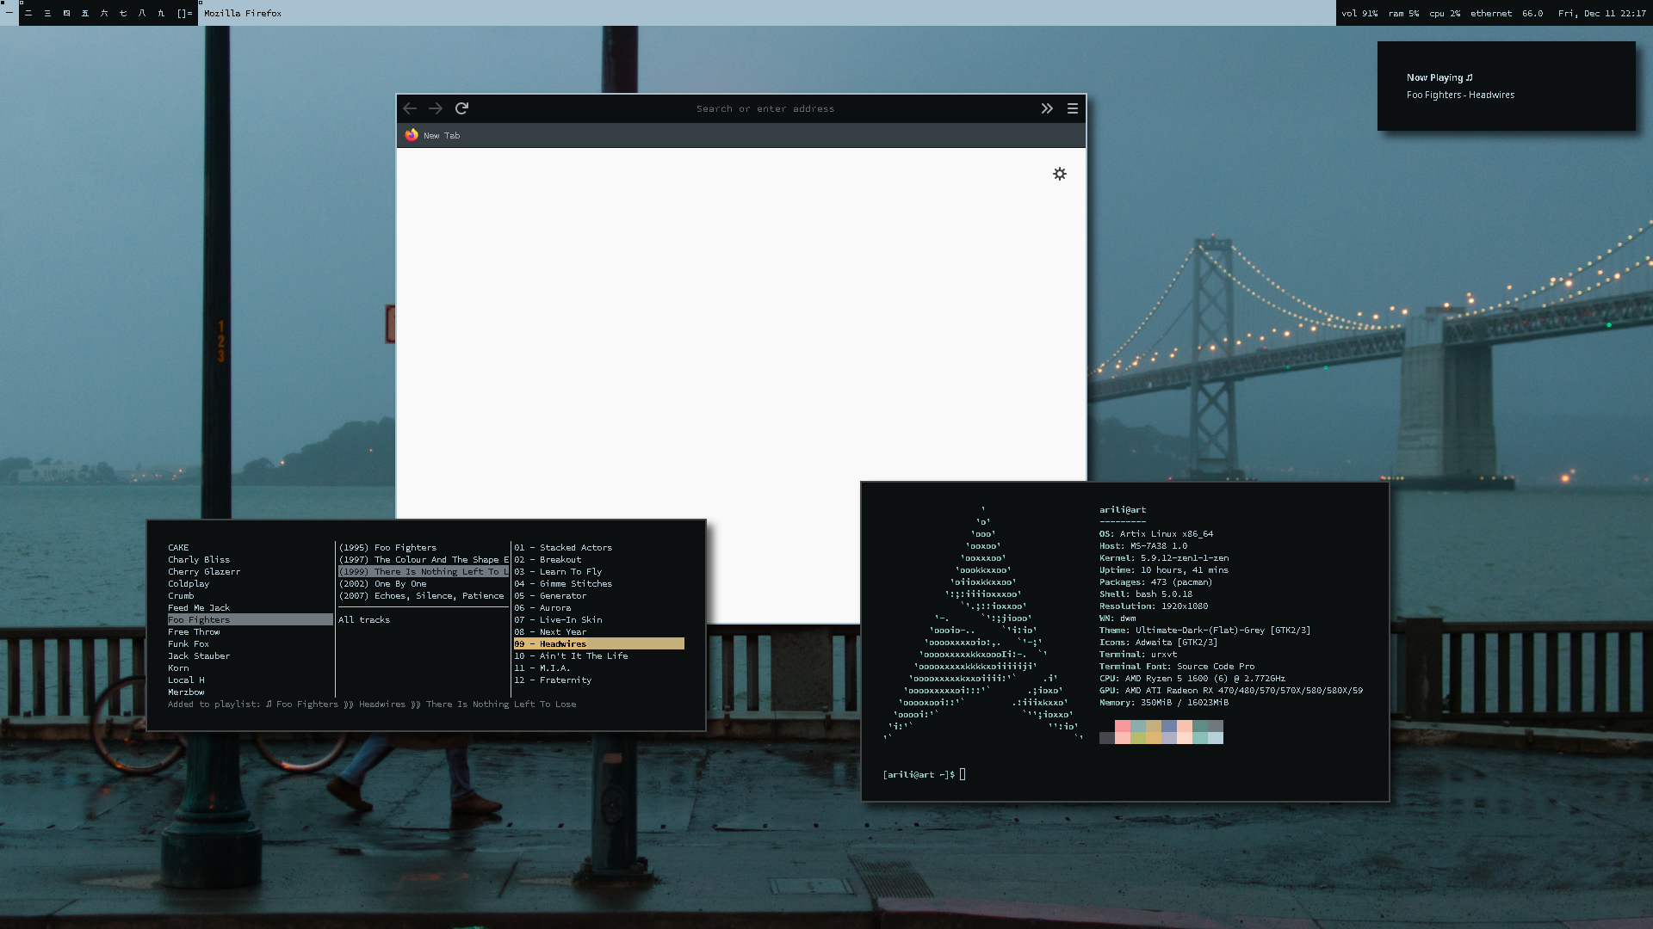Open Firefox overflow toolbar chevron
Viewport: 1653px width, 929px height.
1047,108
